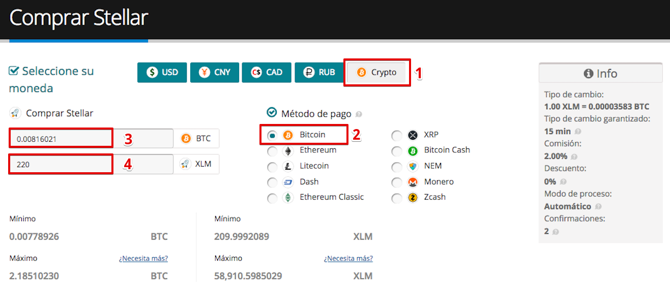Viewport: 670px width, 285px height.
Task: Click the Bitcoin Cash green icon
Action: (413, 151)
